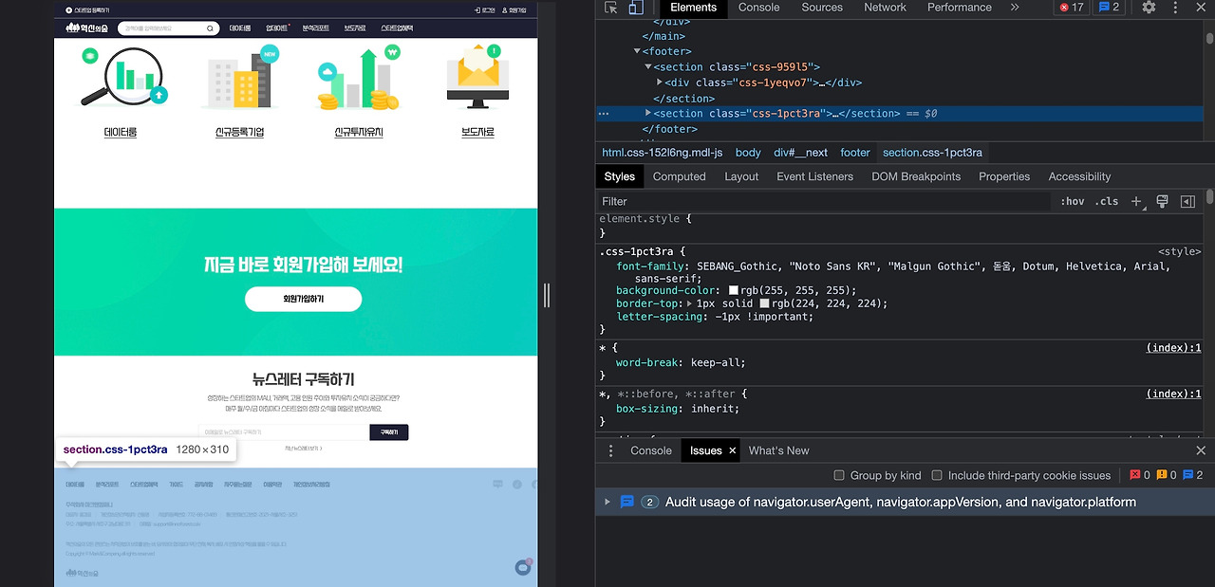Click (index):1 source link beside word-break rule
Viewport: 1215px width, 587px height.
(x=1173, y=348)
